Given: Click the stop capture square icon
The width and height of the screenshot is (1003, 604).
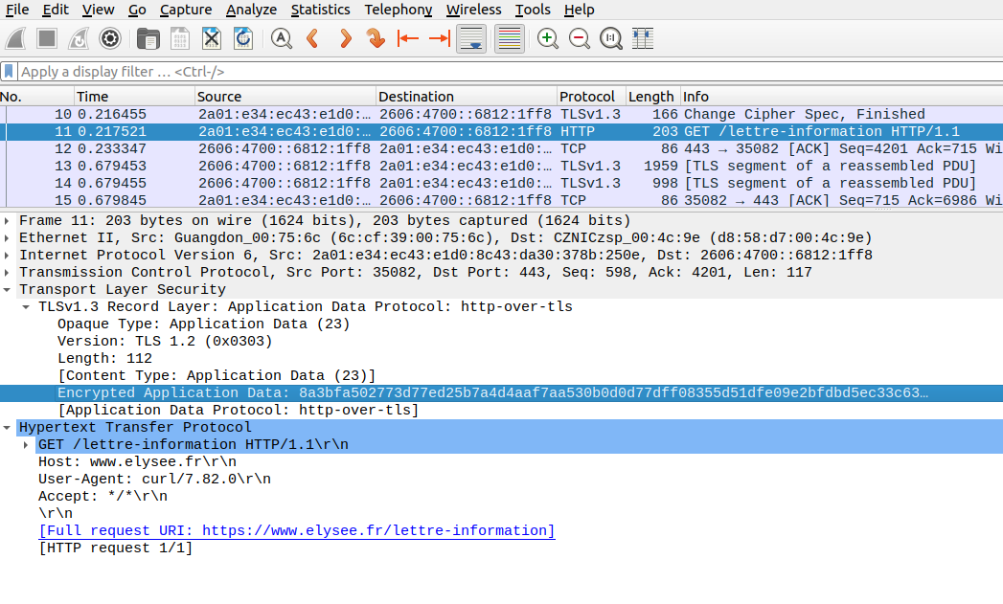Looking at the screenshot, I should click(x=47, y=38).
